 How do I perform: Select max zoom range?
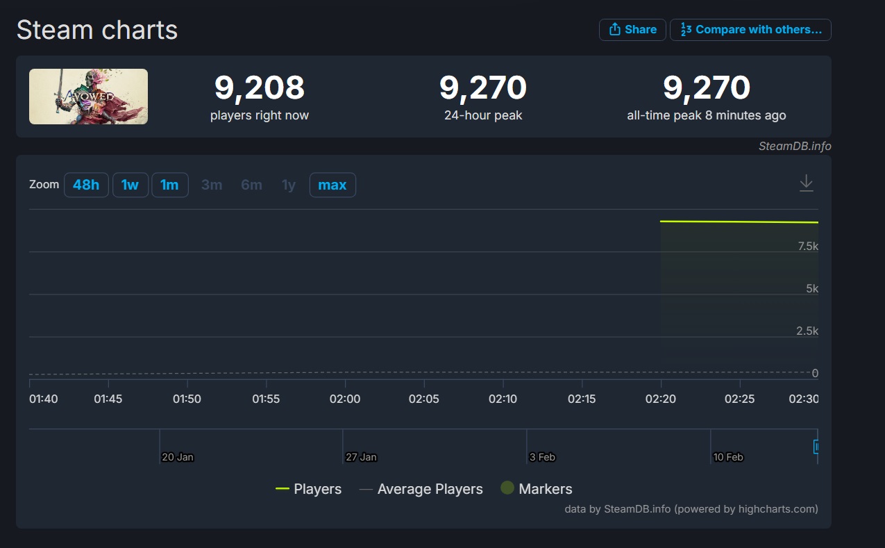(332, 185)
